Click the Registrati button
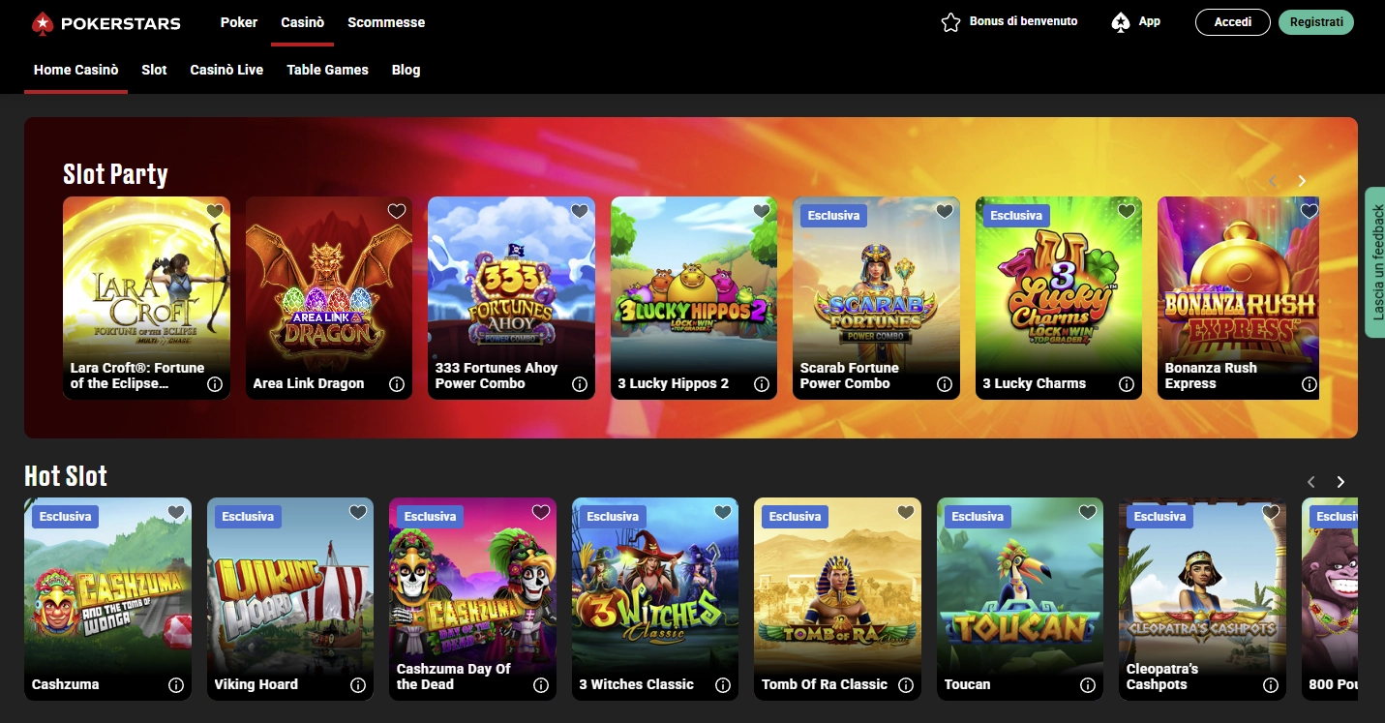This screenshot has height=723, width=1385. [x=1315, y=21]
